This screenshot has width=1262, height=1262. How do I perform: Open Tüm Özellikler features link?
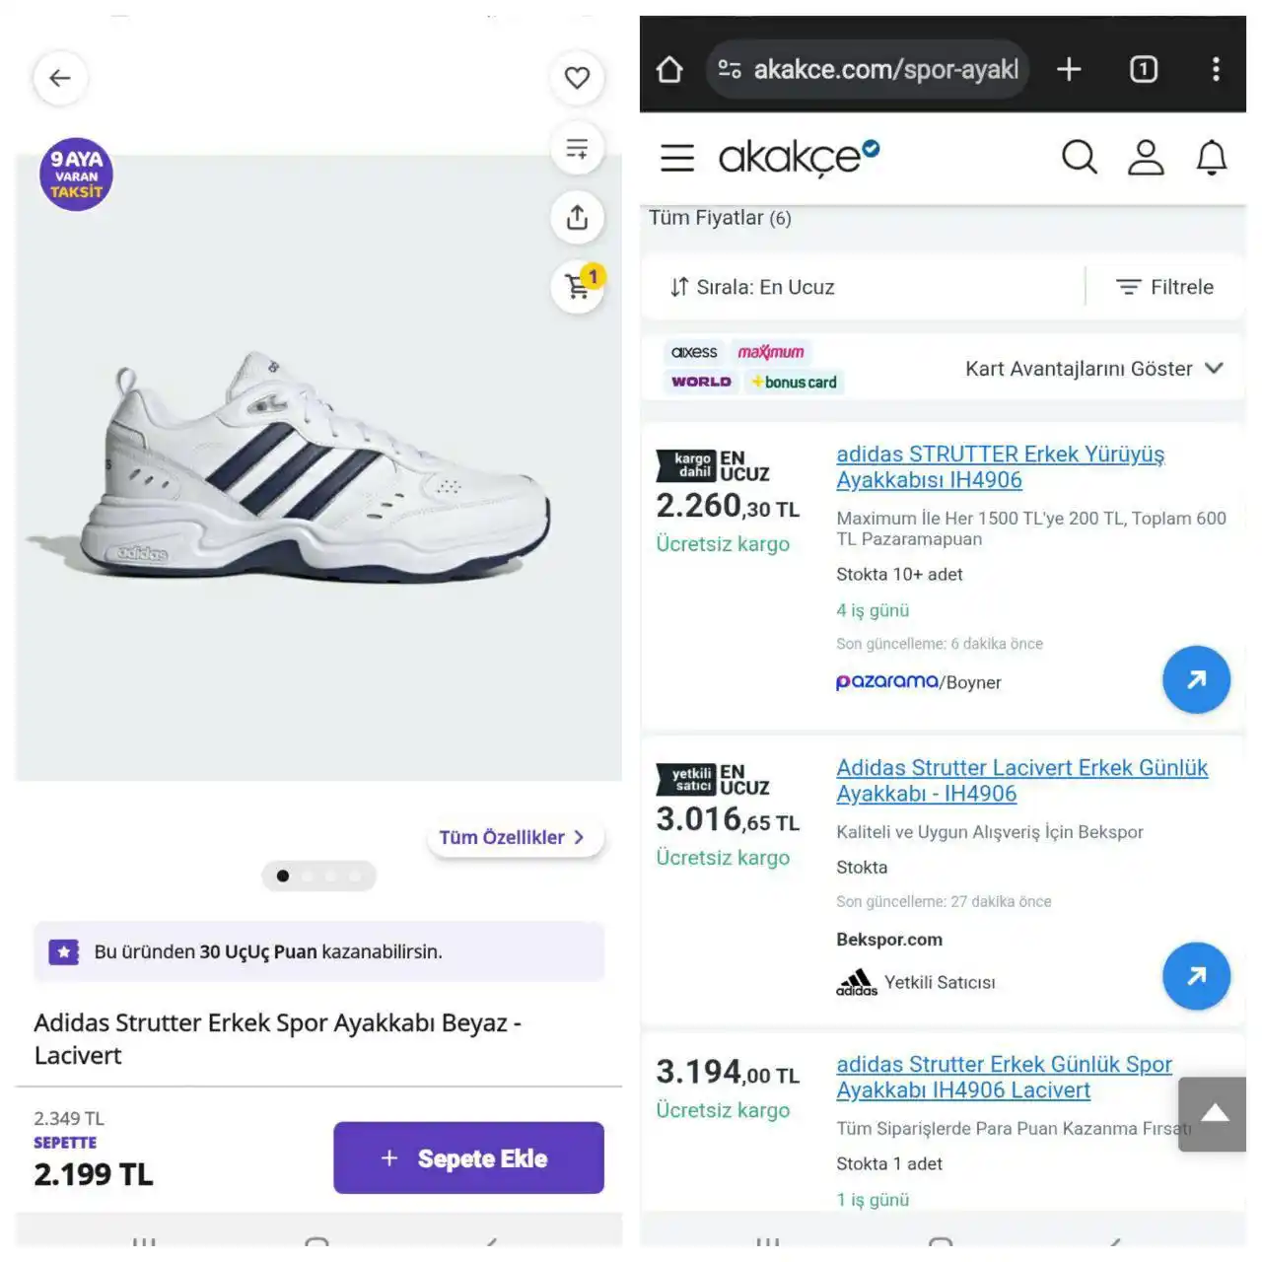512,837
